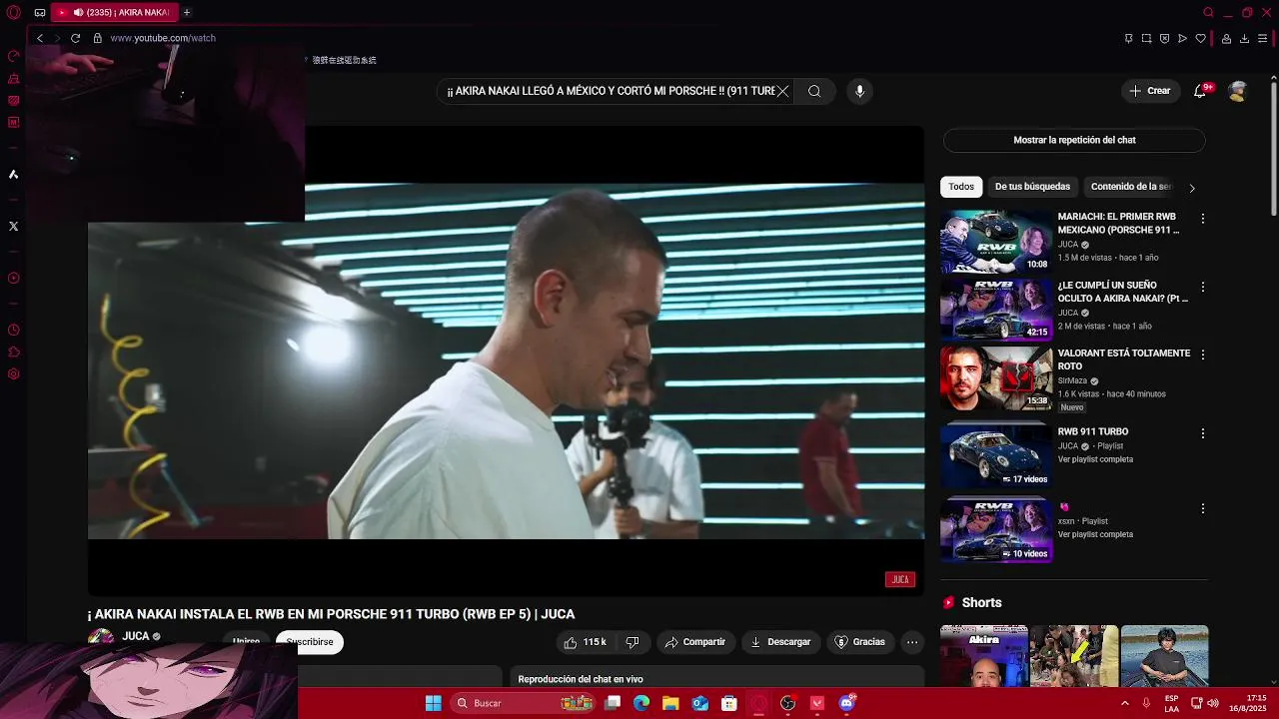Open the Easy Setup sliders icon
The height and width of the screenshot is (719, 1279).
pyautogui.click(x=1263, y=38)
